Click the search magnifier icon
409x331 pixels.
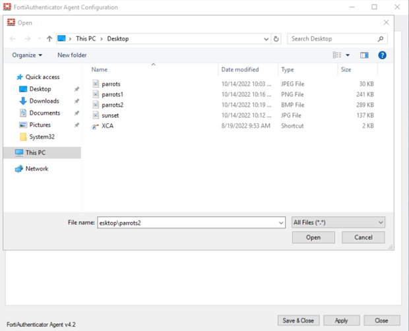pos(381,39)
